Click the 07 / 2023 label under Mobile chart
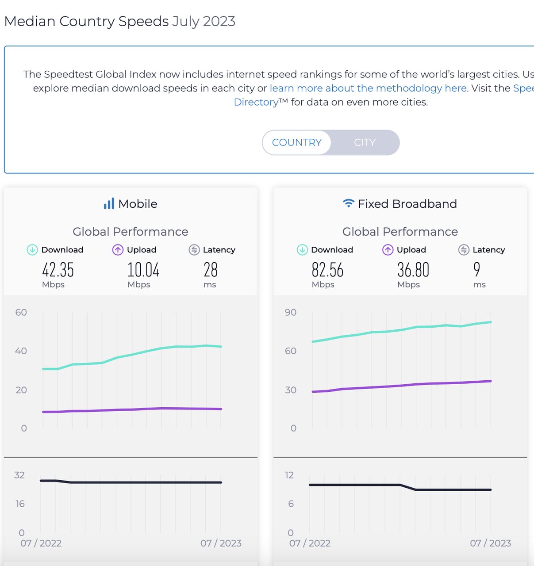Image resolution: width=534 pixels, height=566 pixels. click(221, 543)
